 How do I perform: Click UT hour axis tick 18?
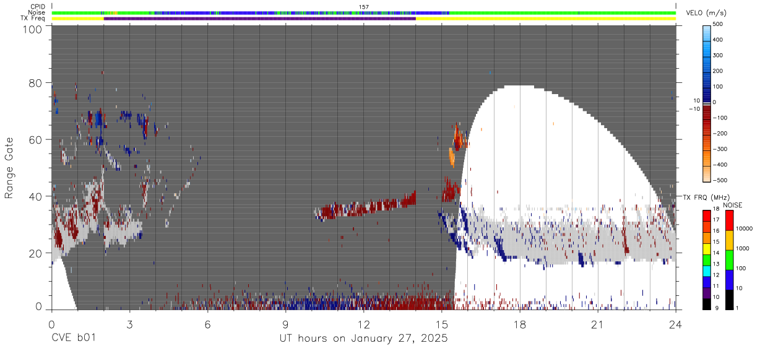click(x=520, y=324)
